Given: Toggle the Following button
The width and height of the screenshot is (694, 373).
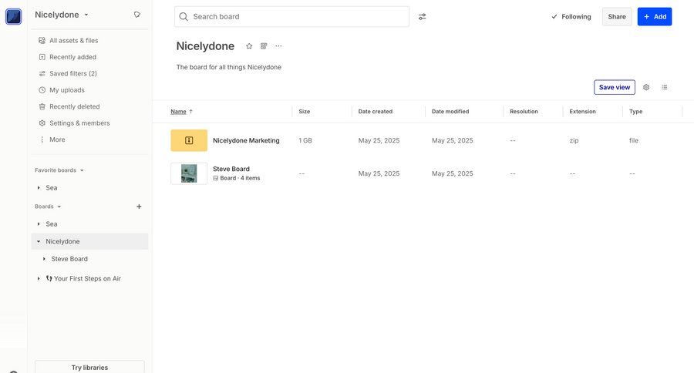Looking at the screenshot, I should (571, 17).
